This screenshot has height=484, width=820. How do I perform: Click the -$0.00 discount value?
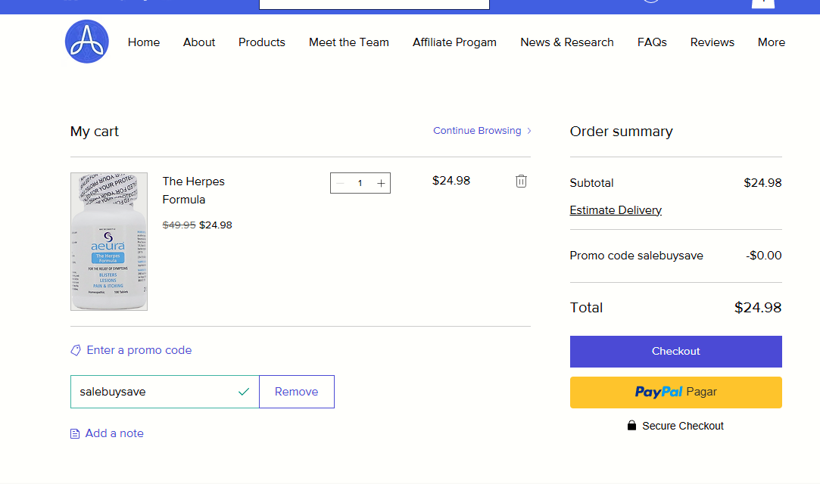click(x=763, y=256)
